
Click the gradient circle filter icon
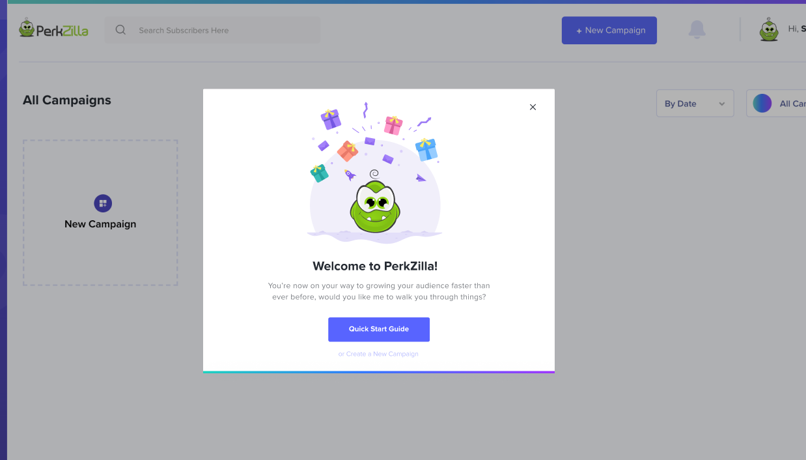pos(762,104)
